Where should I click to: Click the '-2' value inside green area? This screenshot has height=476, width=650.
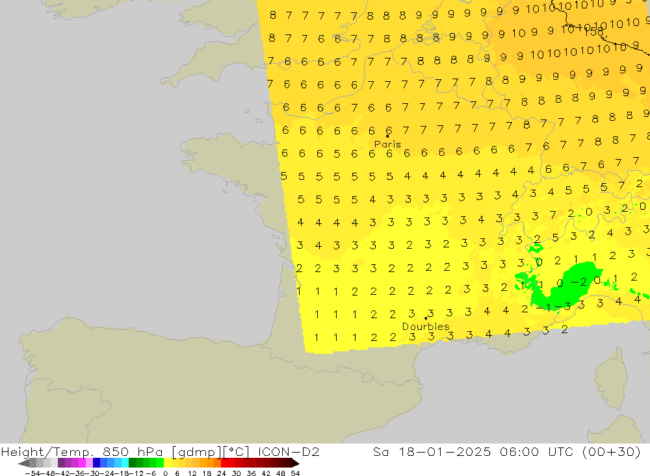click(579, 282)
